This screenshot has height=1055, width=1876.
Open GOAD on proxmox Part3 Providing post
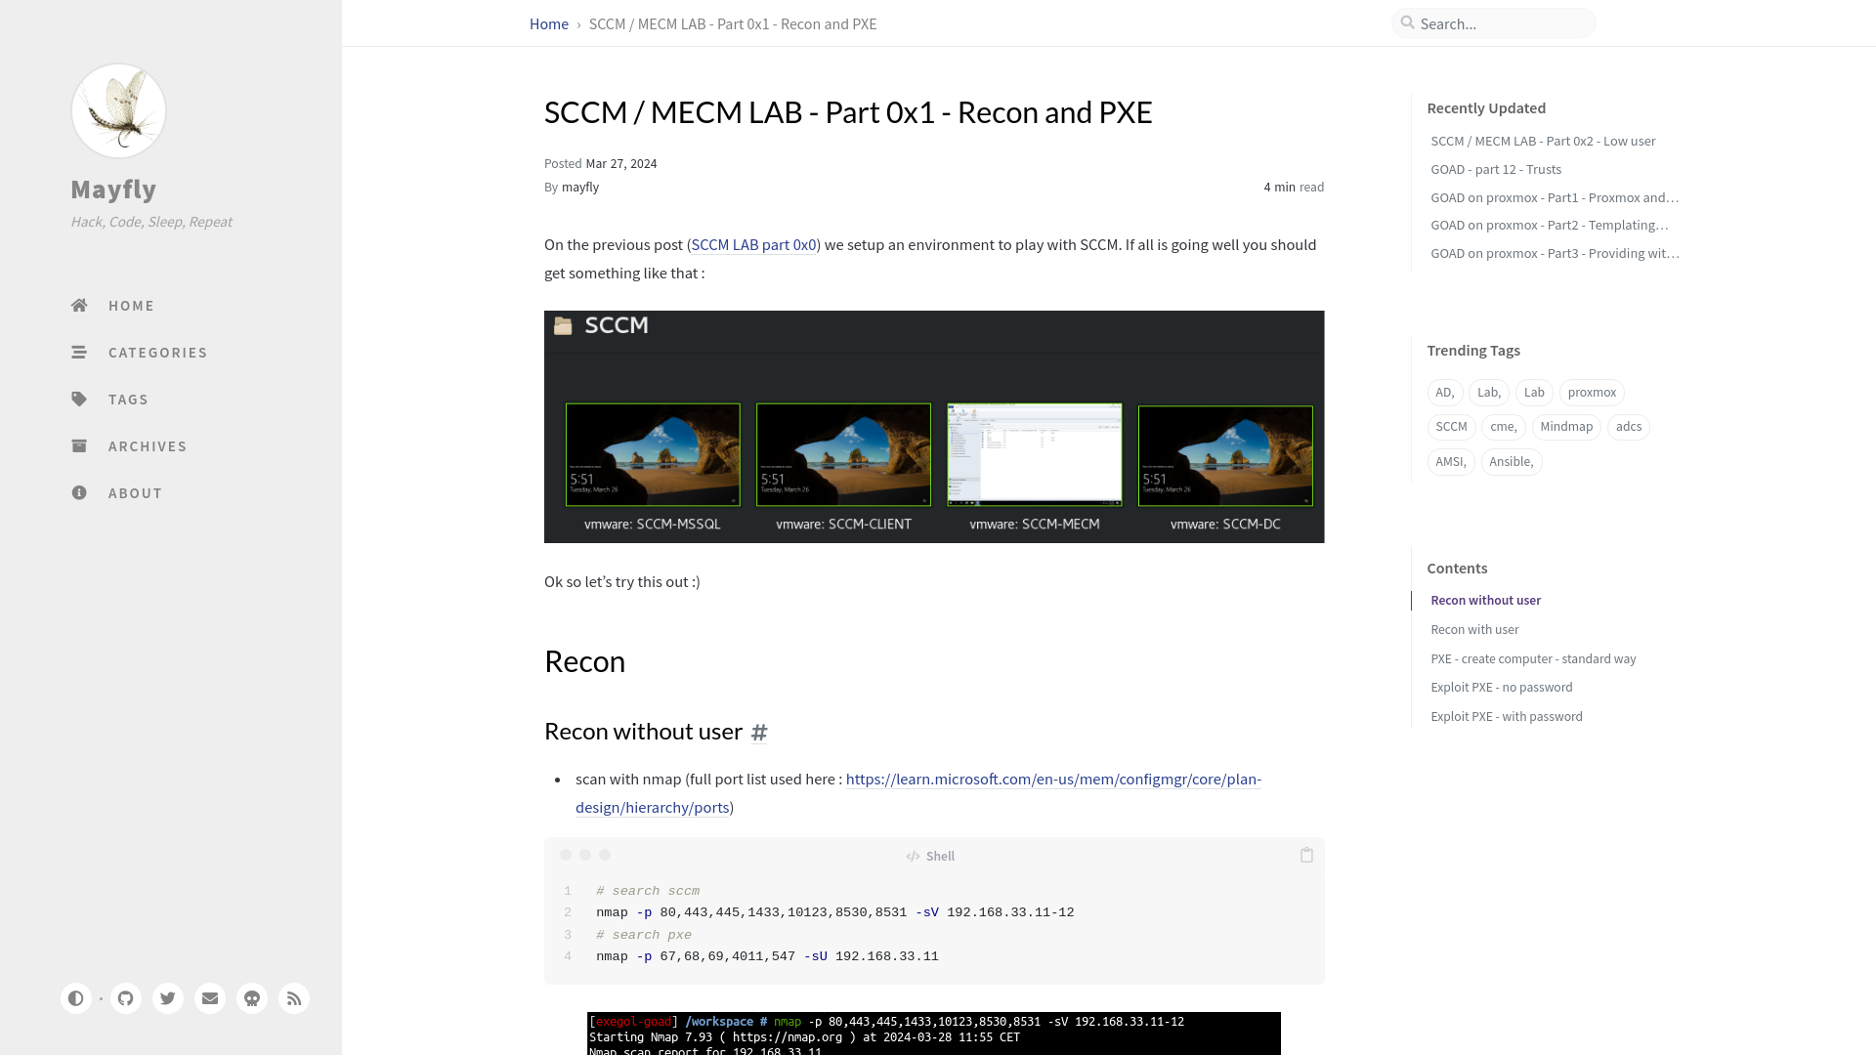coord(1555,254)
